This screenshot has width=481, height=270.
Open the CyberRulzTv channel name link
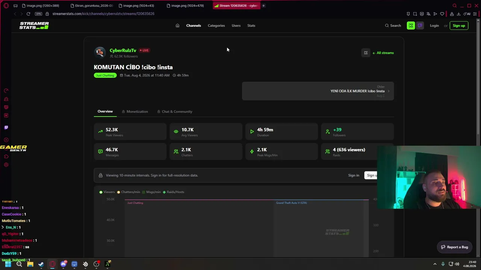[123, 50]
